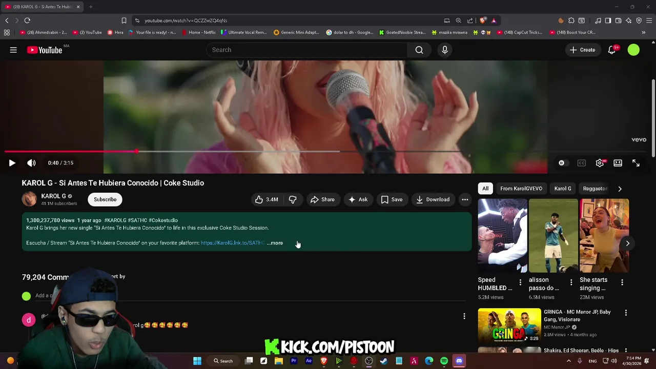Select the From KarolGVEVO chip
The image size is (656, 369).
point(521,189)
